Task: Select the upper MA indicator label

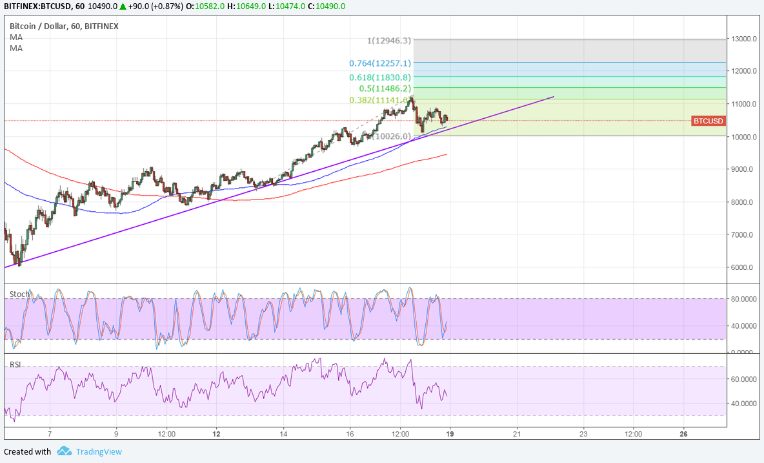Action: click(x=16, y=37)
